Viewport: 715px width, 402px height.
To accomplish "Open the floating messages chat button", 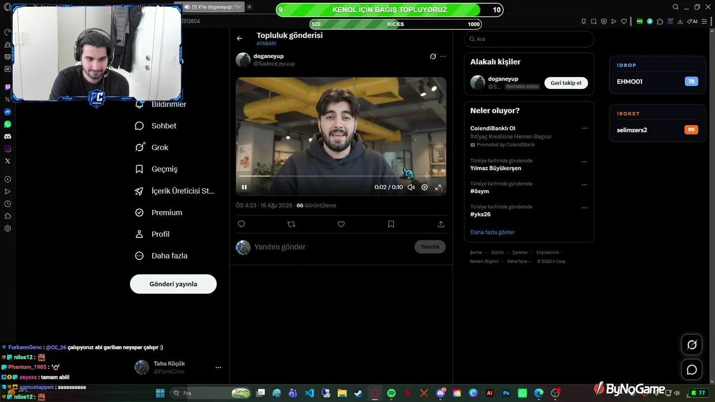I will (x=692, y=370).
